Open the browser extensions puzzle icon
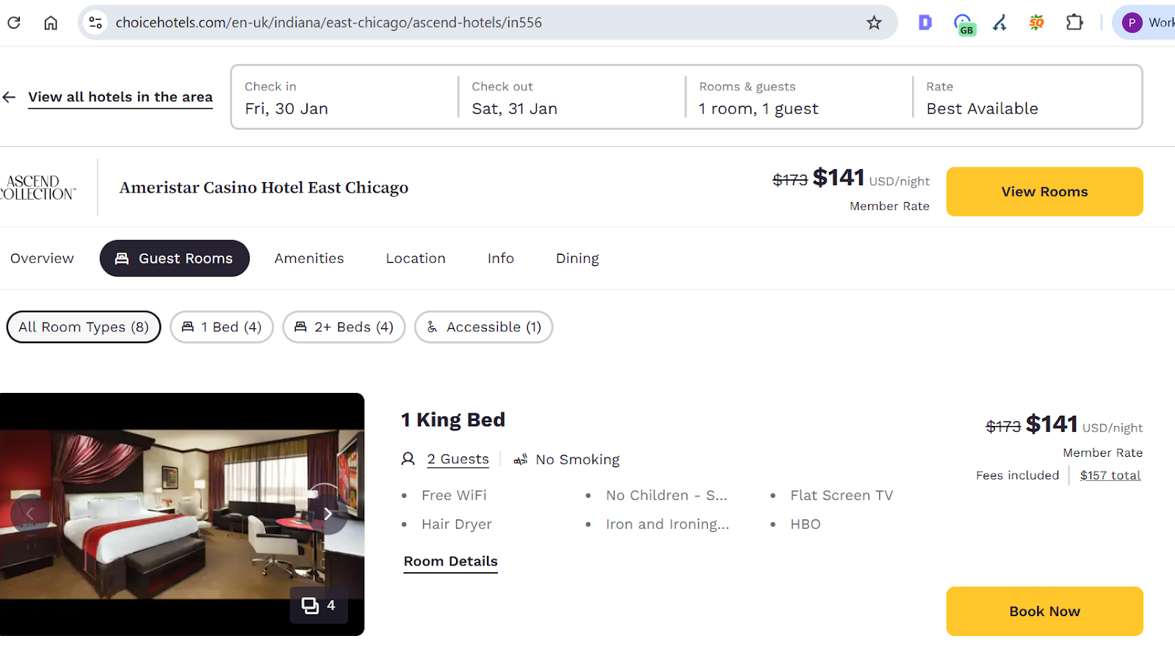Image resolution: width=1175 pixels, height=658 pixels. click(1074, 23)
